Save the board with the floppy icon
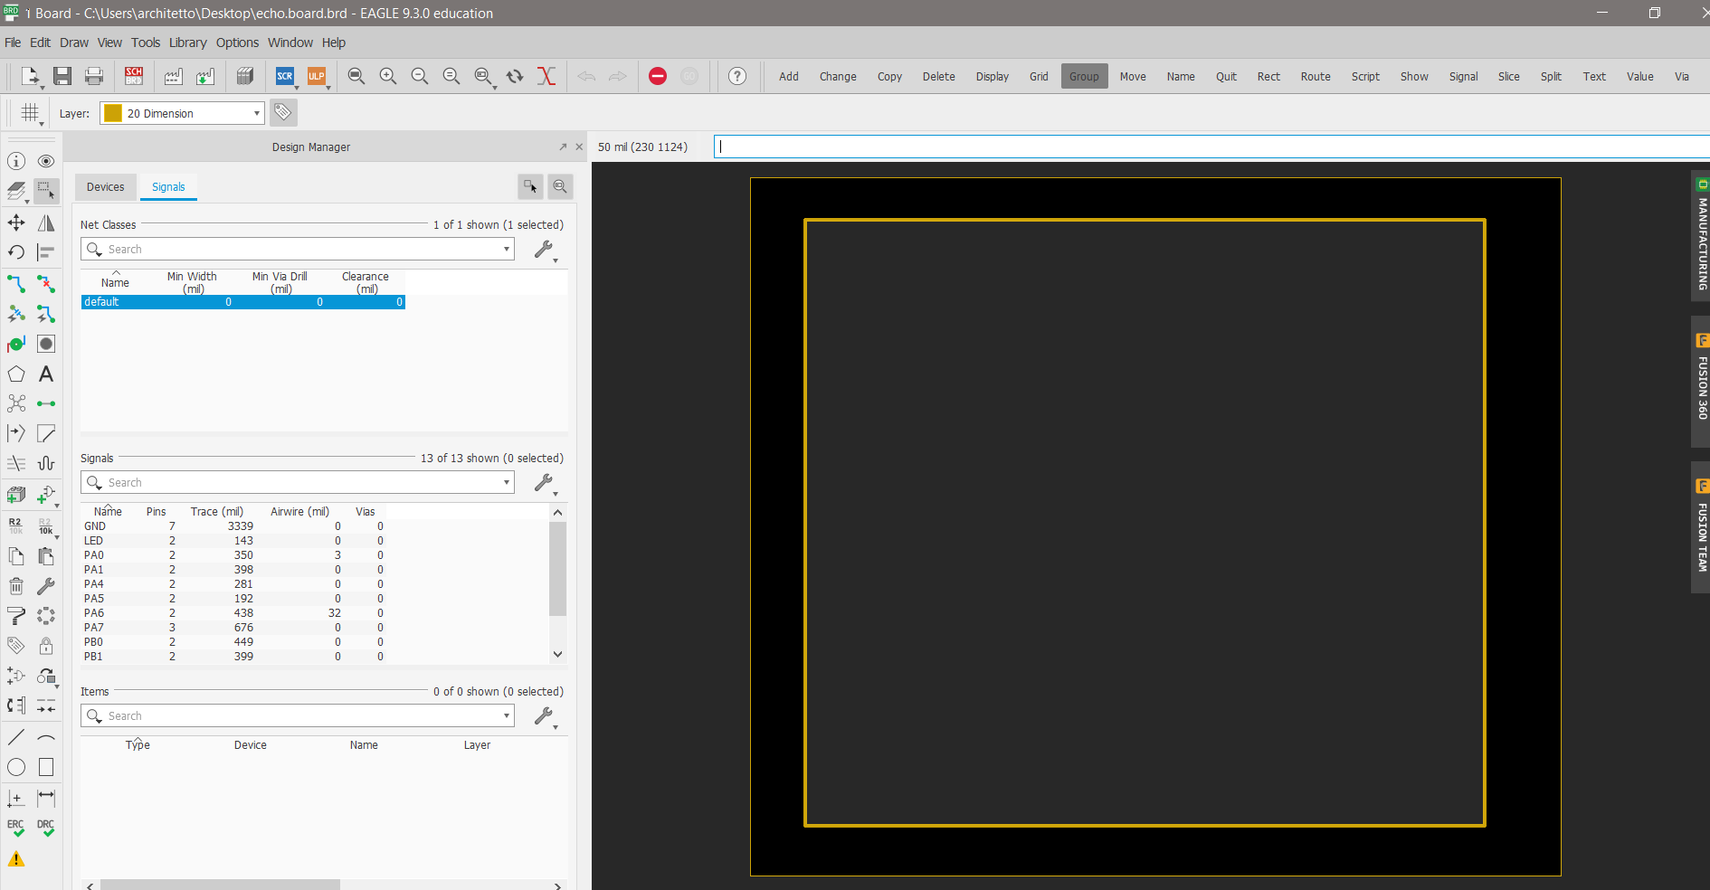 pyautogui.click(x=62, y=76)
